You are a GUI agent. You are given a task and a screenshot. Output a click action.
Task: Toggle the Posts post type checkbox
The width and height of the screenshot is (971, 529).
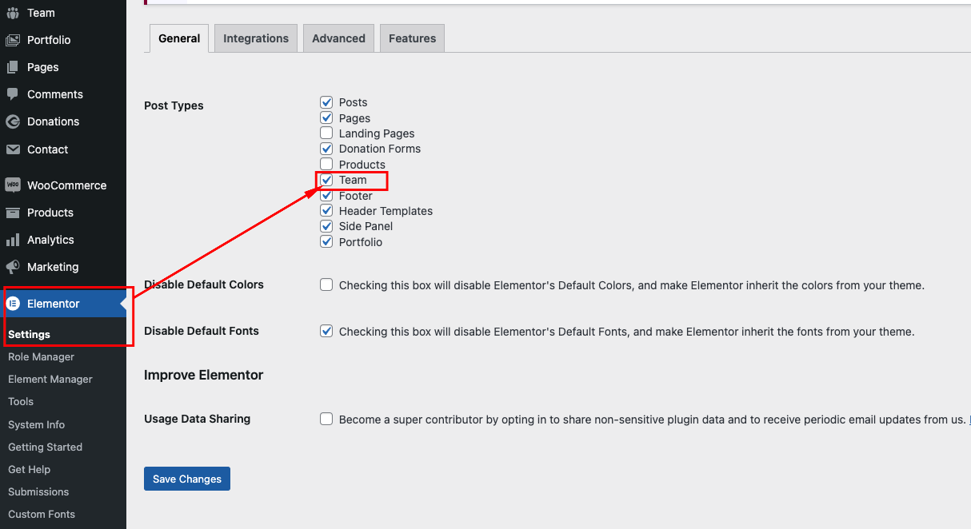326,102
